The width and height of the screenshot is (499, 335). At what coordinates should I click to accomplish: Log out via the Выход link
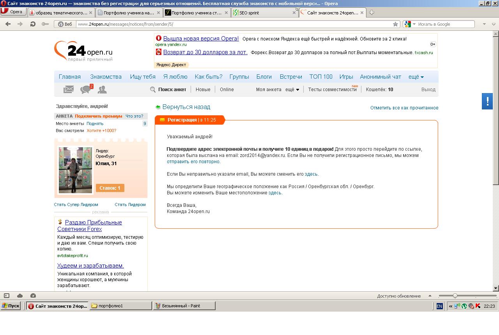point(428,90)
